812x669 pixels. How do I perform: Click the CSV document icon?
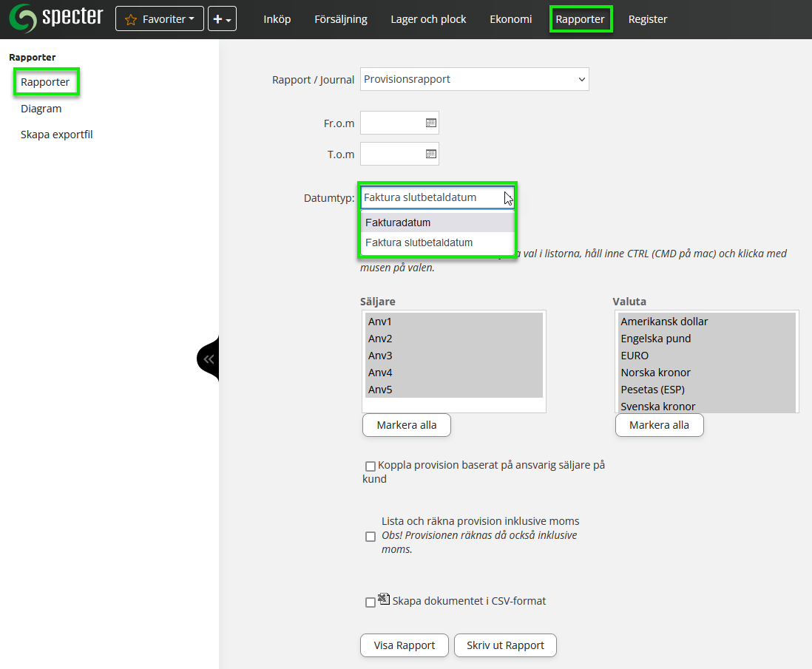point(384,600)
